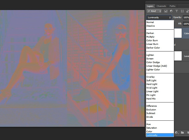Choose Linear Burn blend mode
Viewport: 189px width, 140px height.
(x=160, y=44)
